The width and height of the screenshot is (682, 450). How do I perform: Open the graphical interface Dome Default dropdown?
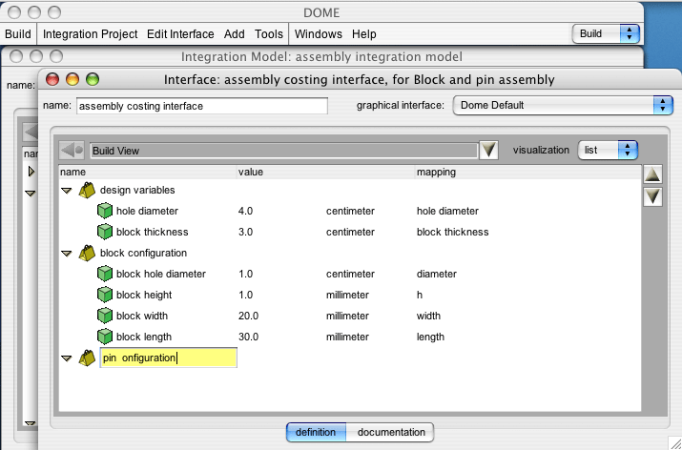[x=563, y=105]
